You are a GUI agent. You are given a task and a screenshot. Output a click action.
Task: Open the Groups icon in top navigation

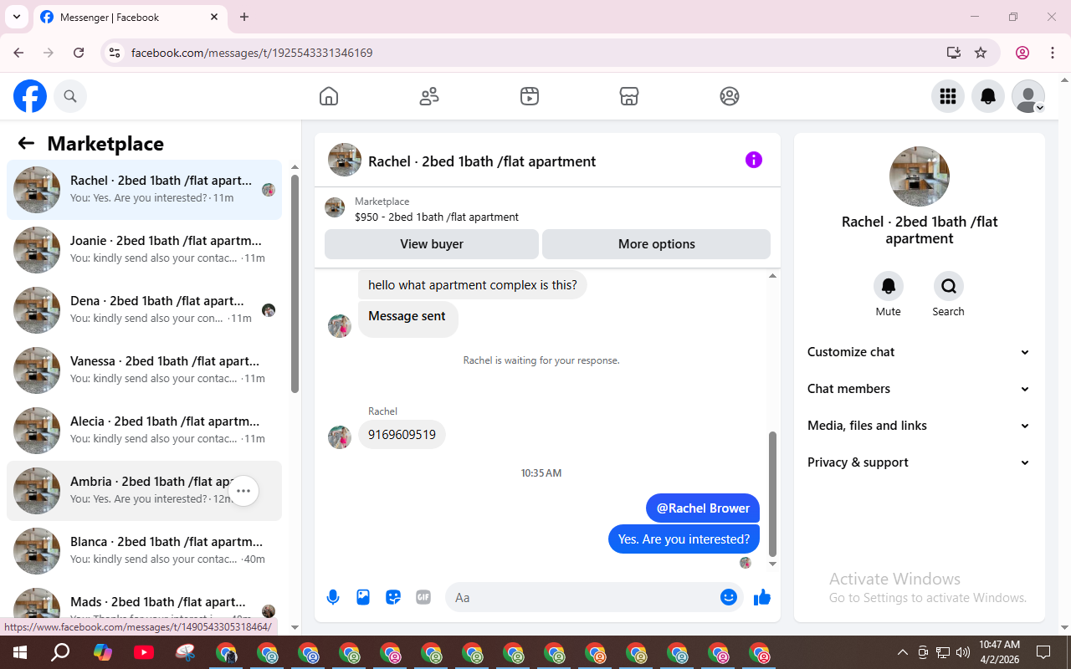click(730, 96)
